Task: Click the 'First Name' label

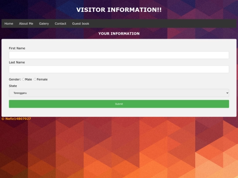Action: tap(17, 48)
